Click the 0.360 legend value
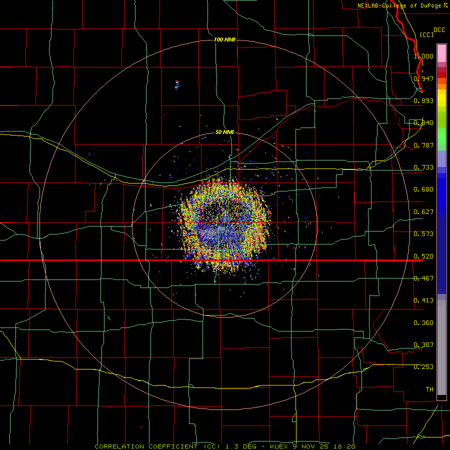450x450 pixels. click(423, 323)
